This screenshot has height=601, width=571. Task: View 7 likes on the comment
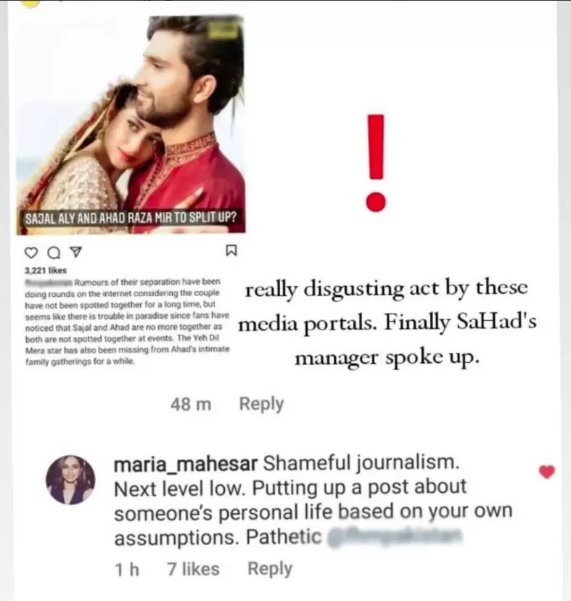(193, 569)
